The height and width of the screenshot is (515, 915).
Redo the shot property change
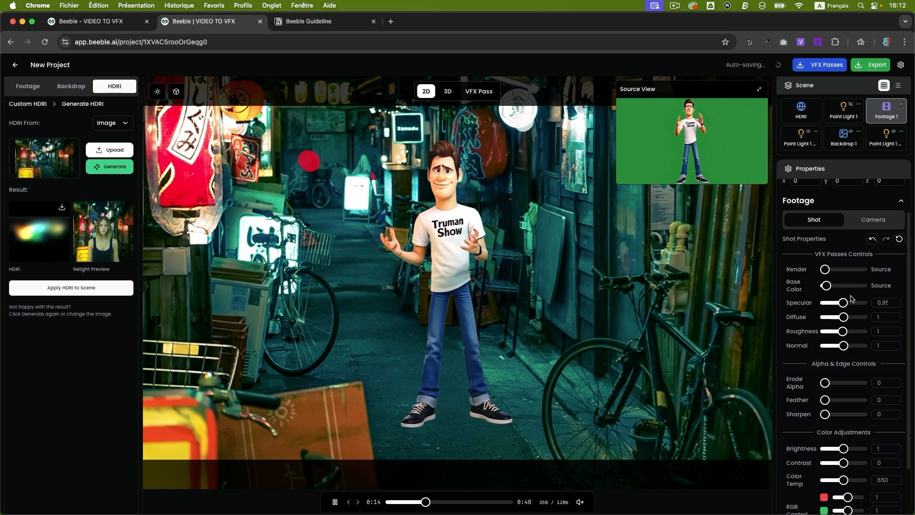pos(886,239)
